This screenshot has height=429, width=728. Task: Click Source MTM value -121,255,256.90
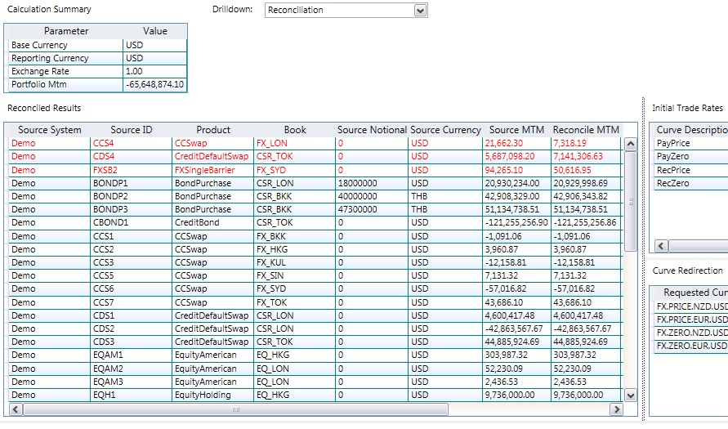[x=516, y=223]
